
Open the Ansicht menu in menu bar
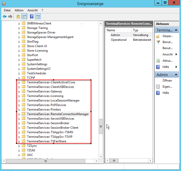coord(33,10)
